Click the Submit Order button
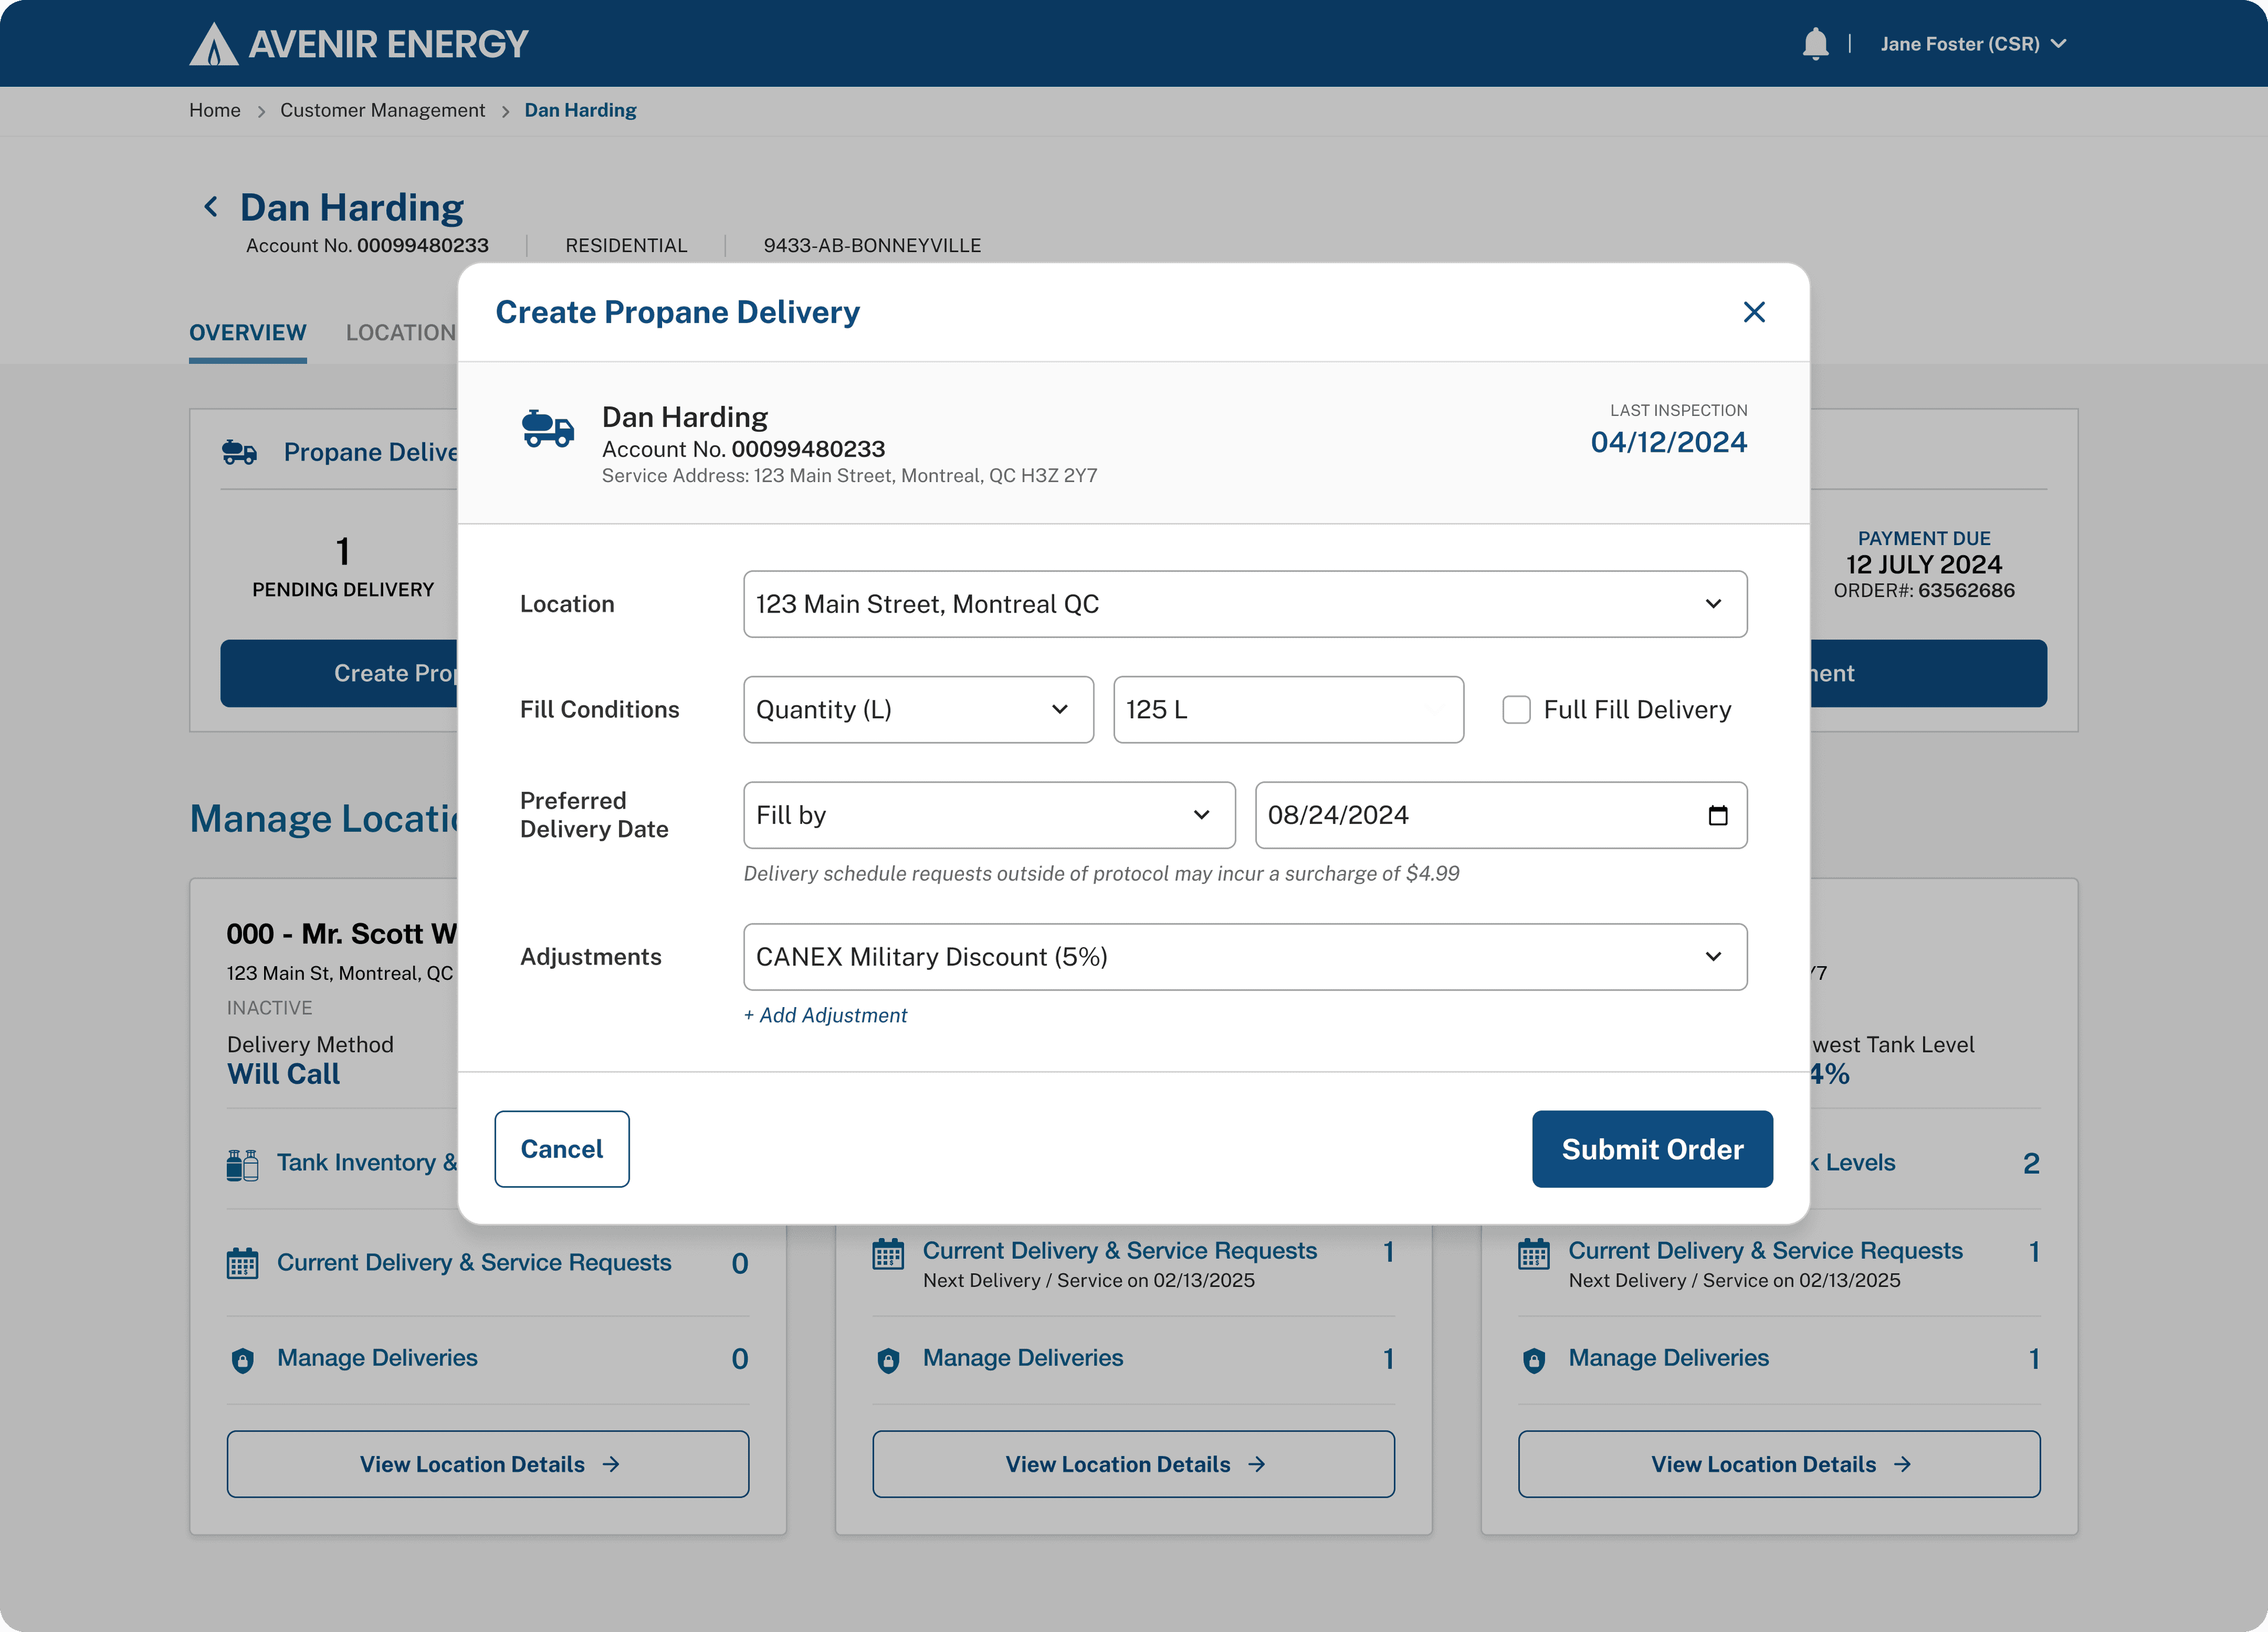Screen dimensions: 2268x1632 [x=1652, y=1149]
